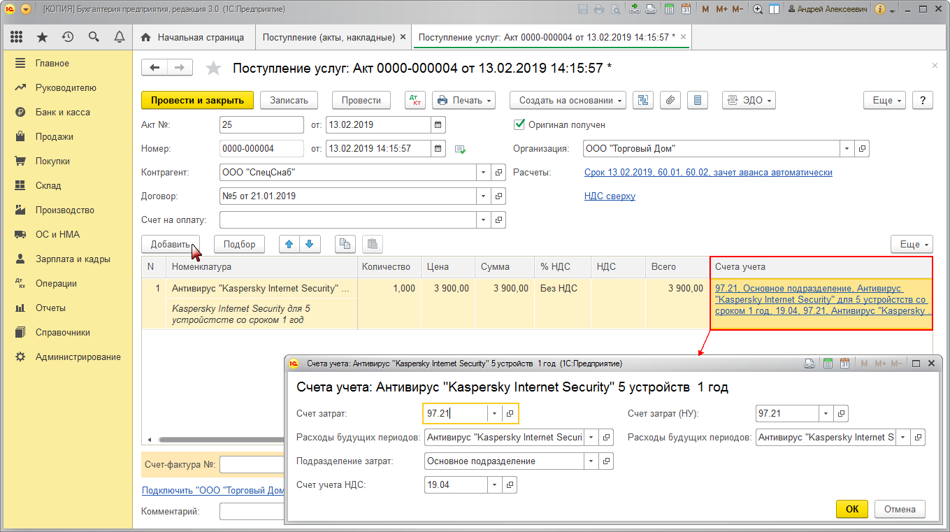The height and width of the screenshot is (532, 950).
Task: Open the ЭДО dropdown menu
Action: pyautogui.click(x=749, y=100)
